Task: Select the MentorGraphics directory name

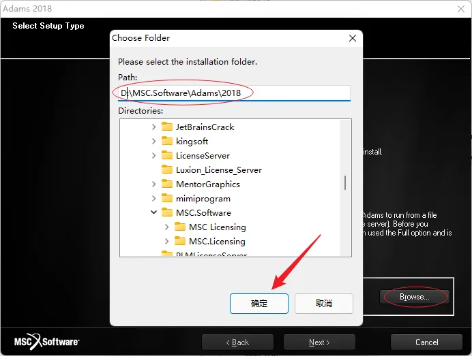Action: [x=208, y=184]
